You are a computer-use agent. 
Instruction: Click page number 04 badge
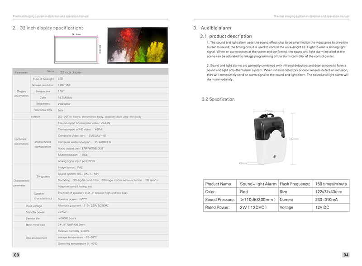click(346, 255)
